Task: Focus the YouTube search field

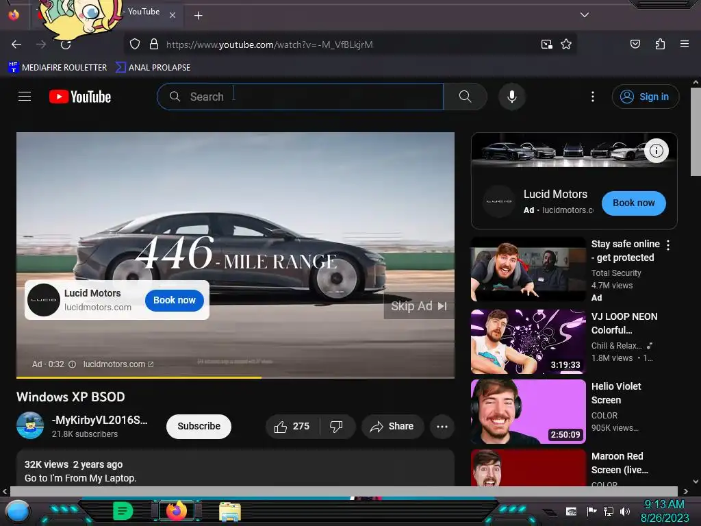Action: [x=300, y=97]
